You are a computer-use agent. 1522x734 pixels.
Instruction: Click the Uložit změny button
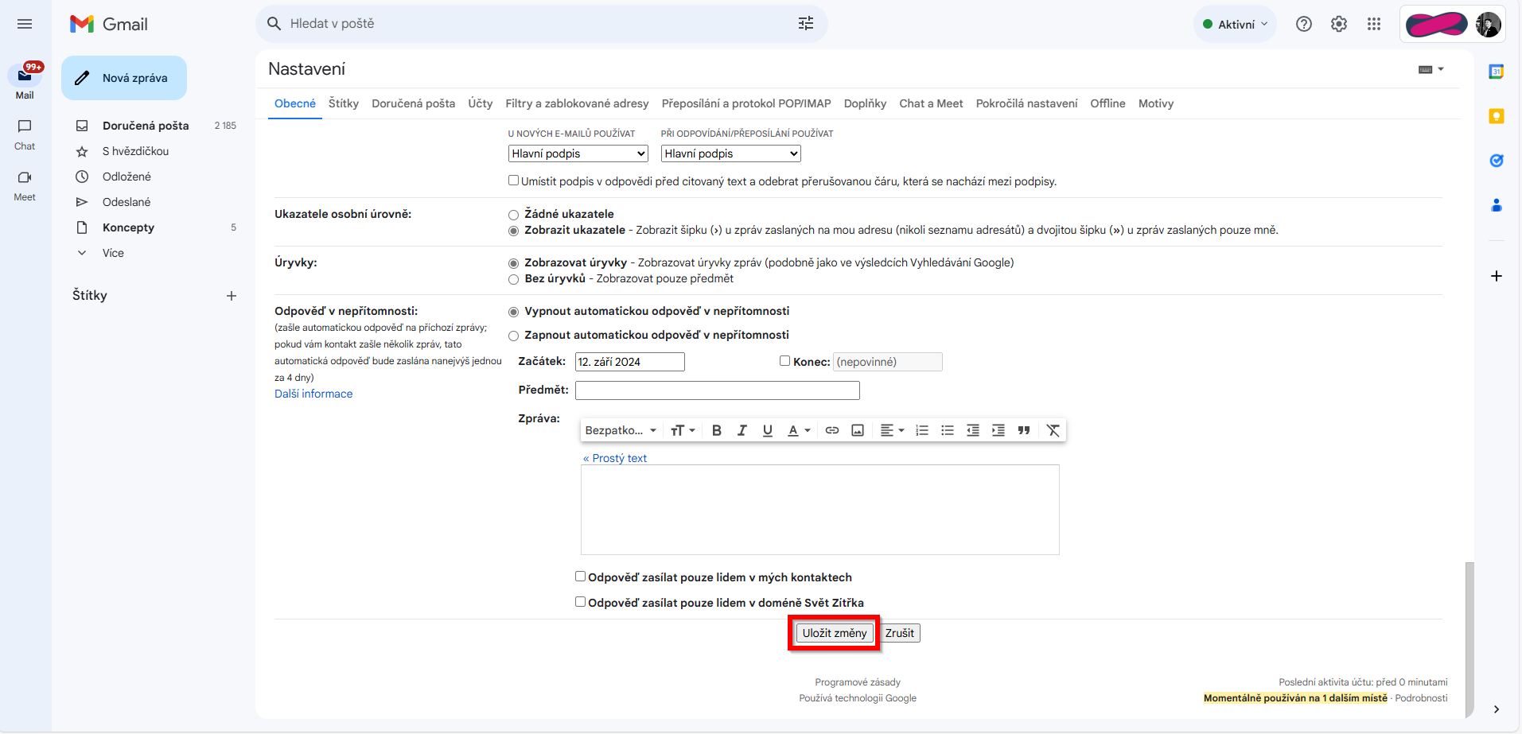coord(835,633)
